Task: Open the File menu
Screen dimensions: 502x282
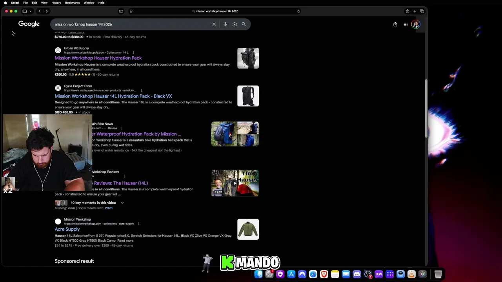Action: [x=25, y=3]
